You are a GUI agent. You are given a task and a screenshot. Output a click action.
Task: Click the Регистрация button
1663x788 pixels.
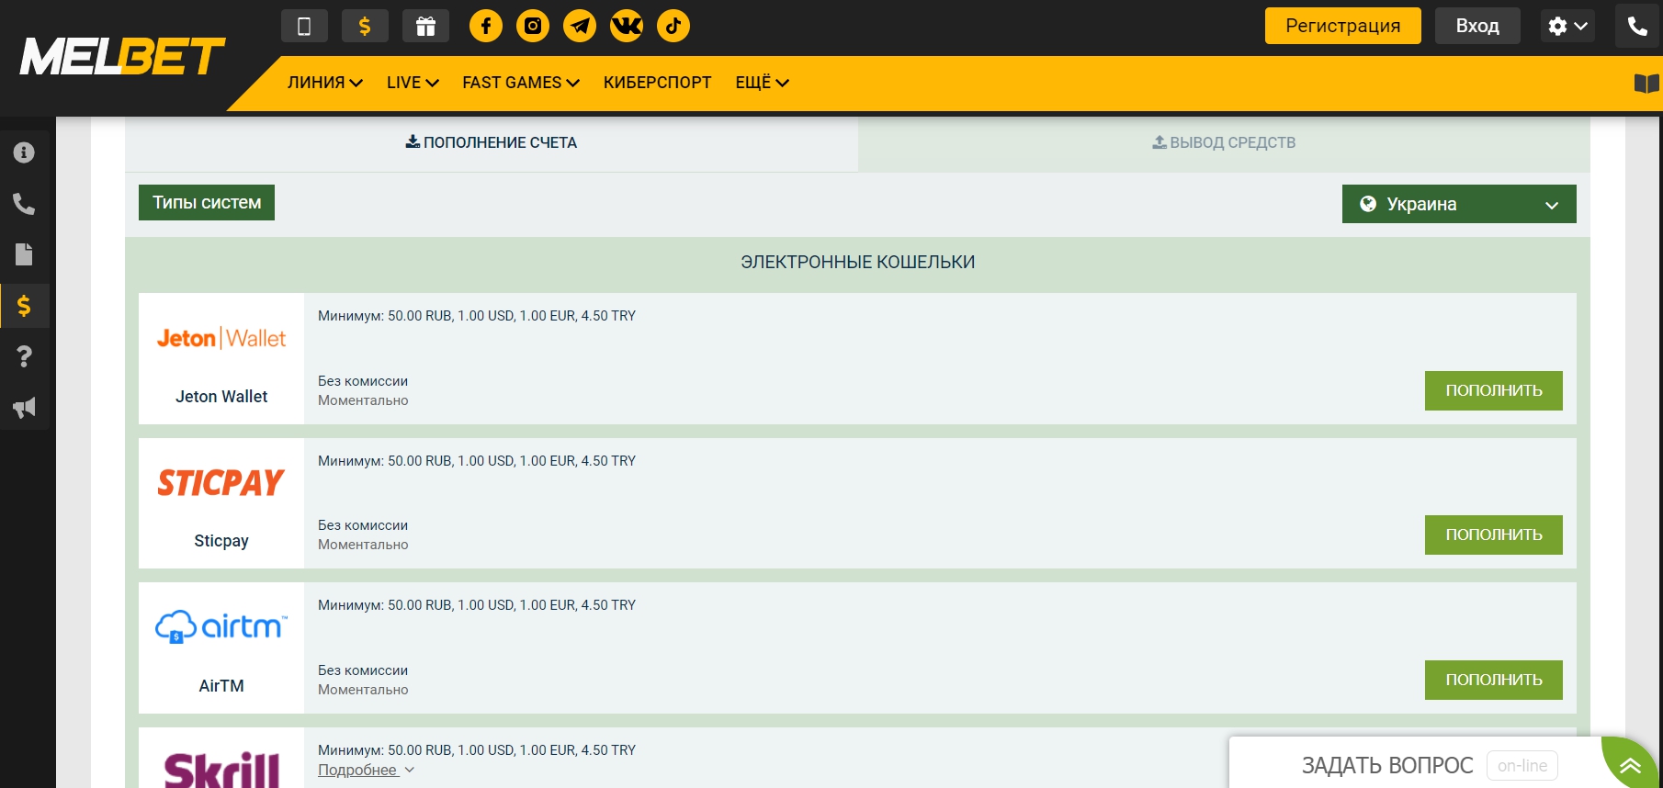[x=1343, y=26]
